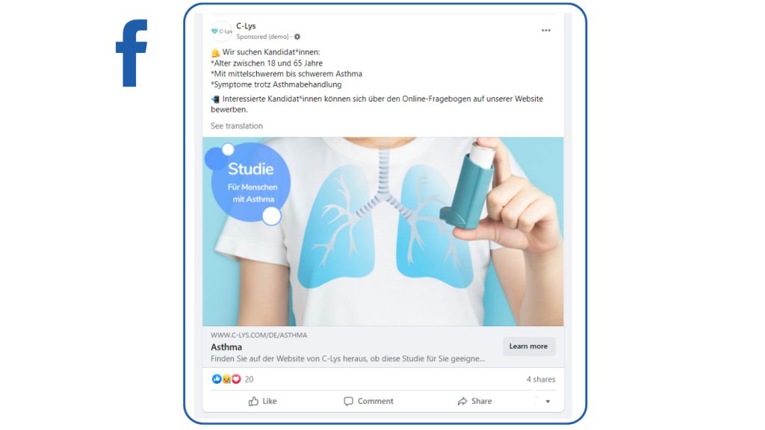
Task: Click See translation link
Action: 237,125
